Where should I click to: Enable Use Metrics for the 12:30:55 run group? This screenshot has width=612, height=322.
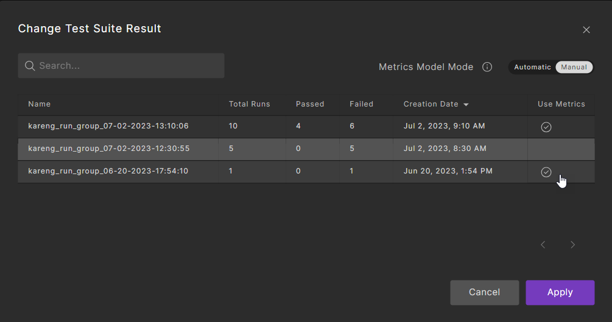coord(546,149)
